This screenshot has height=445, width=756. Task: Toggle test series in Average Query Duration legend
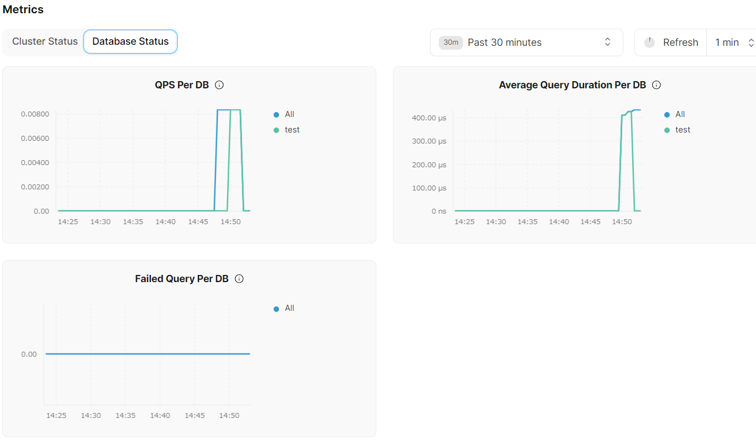683,130
